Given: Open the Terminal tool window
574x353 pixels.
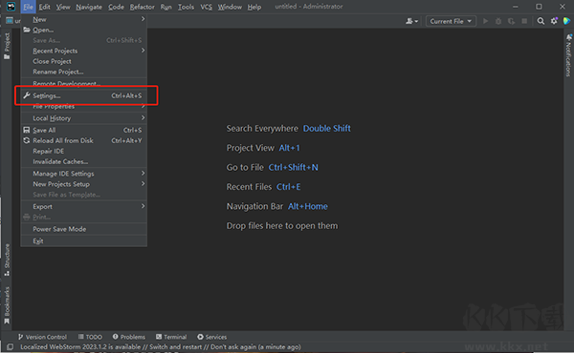Looking at the screenshot, I should (171, 337).
